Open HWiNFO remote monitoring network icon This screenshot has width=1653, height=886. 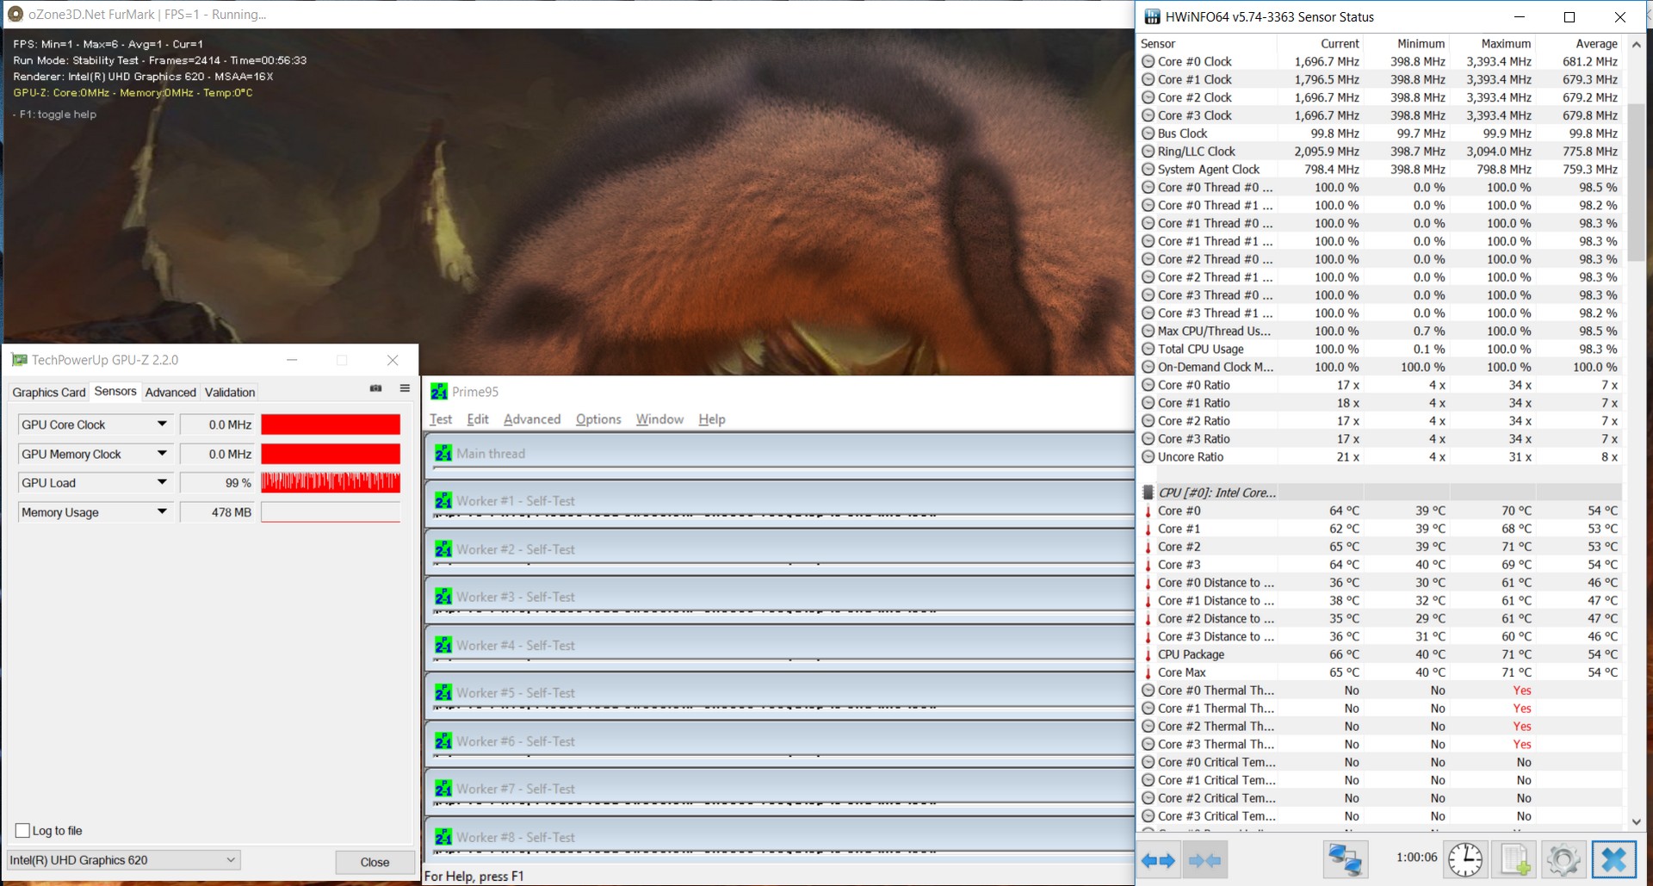(x=1345, y=860)
